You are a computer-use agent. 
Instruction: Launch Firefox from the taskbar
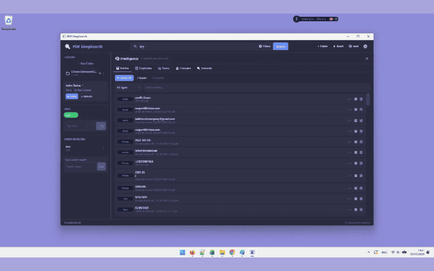[192, 252]
